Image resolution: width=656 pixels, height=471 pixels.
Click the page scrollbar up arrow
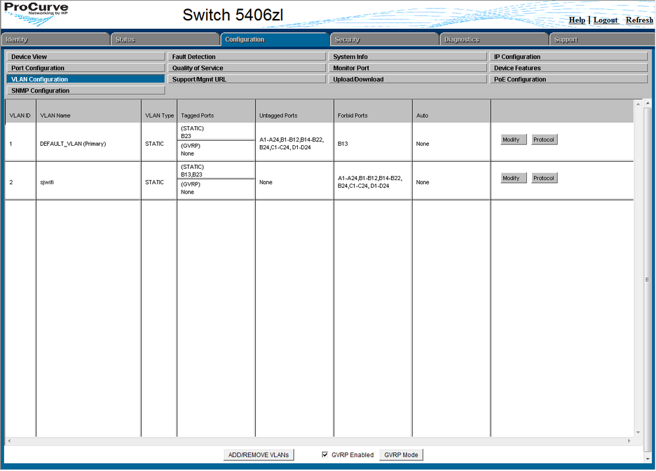pos(647,103)
